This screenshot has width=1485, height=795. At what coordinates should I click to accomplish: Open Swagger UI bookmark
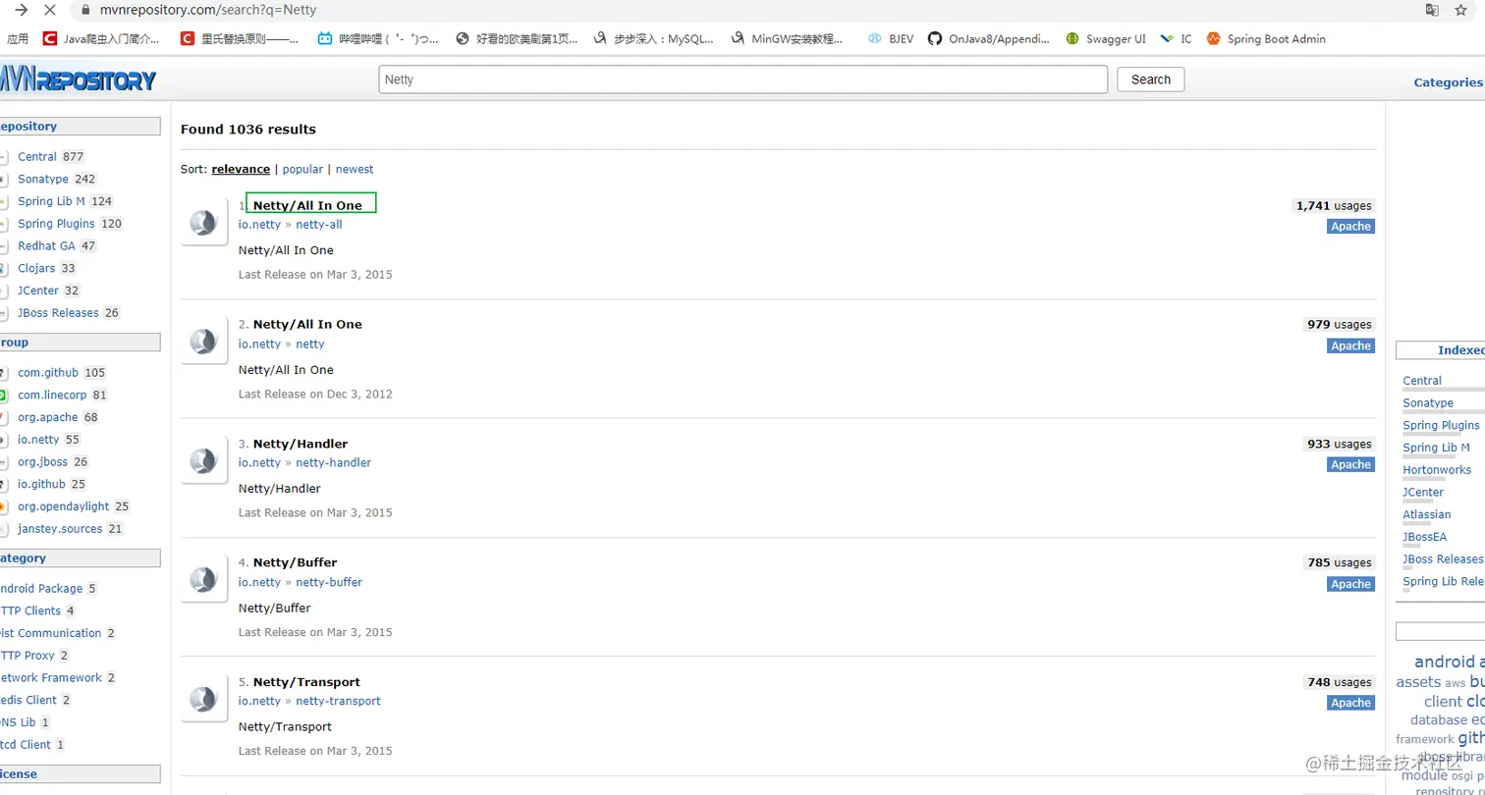coord(1106,39)
